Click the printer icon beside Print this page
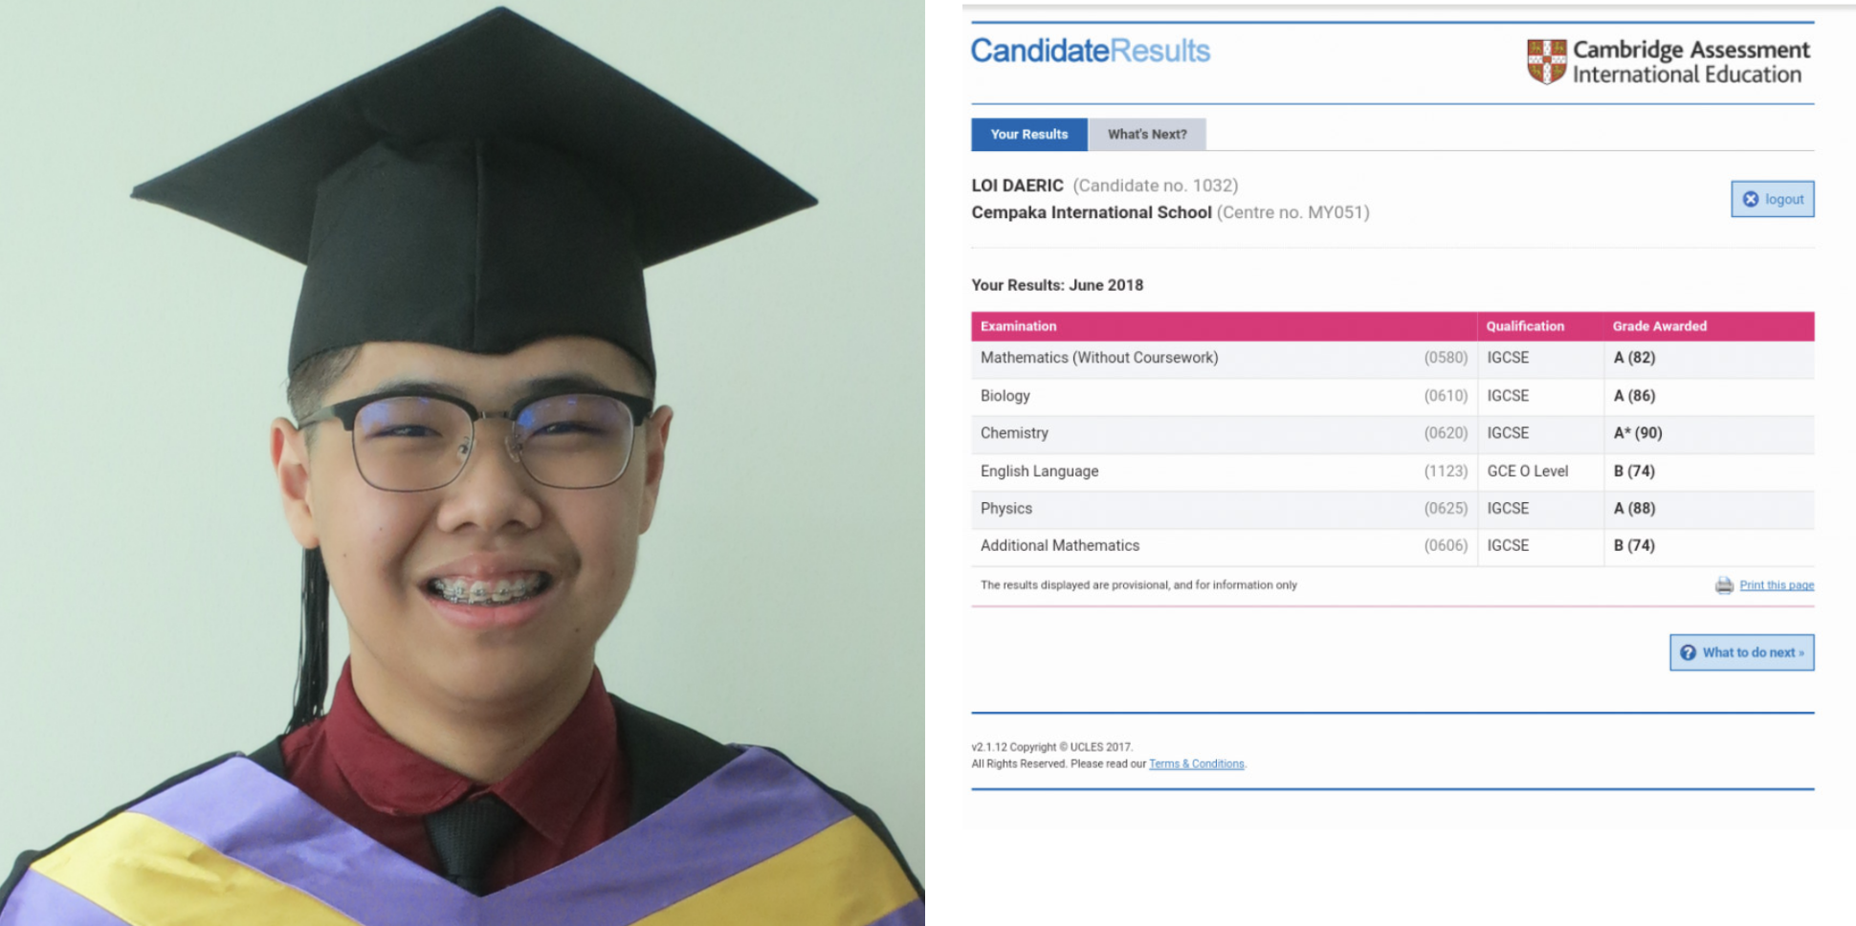This screenshot has height=926, width=1856. [x=1724, y=585]
